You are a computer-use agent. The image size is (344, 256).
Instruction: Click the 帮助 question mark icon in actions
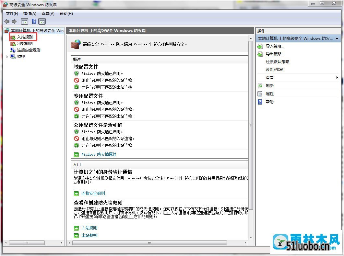(260, 102)
